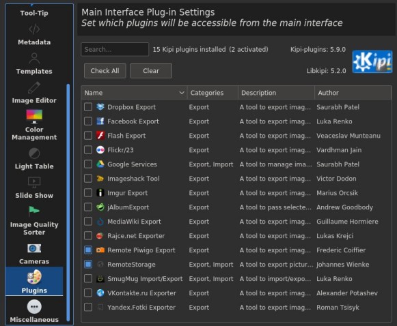The height and width of the screenshot is (326, 397).
Task: Click the VKontakte.ru Exporter globe icon
Action: point(100,293)
